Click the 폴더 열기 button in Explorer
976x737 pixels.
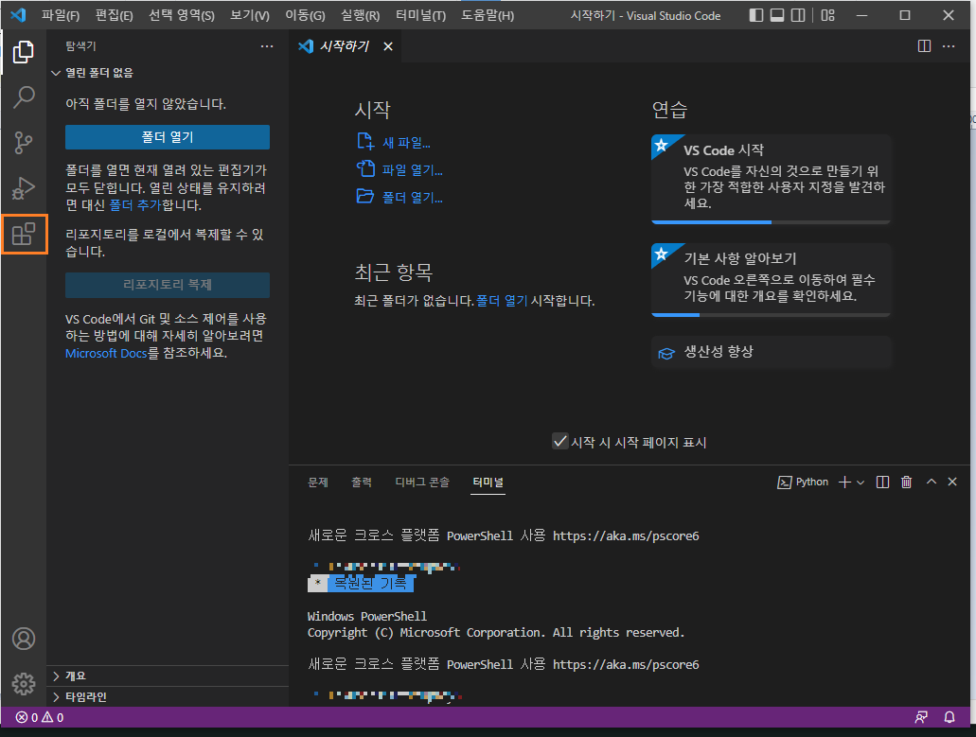tap(168, 137)
